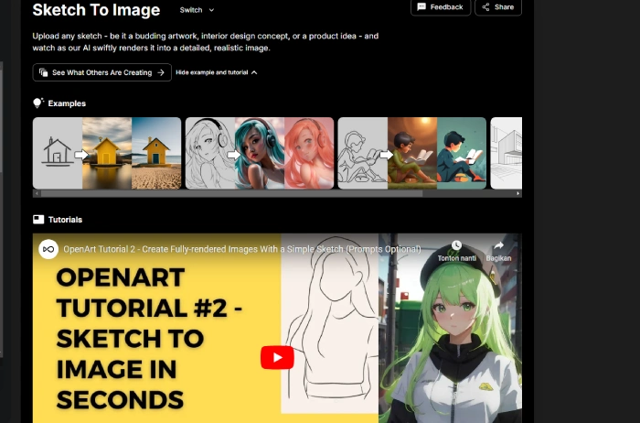
Task: Select the building architecture sketch example
Action: (507, 153)
